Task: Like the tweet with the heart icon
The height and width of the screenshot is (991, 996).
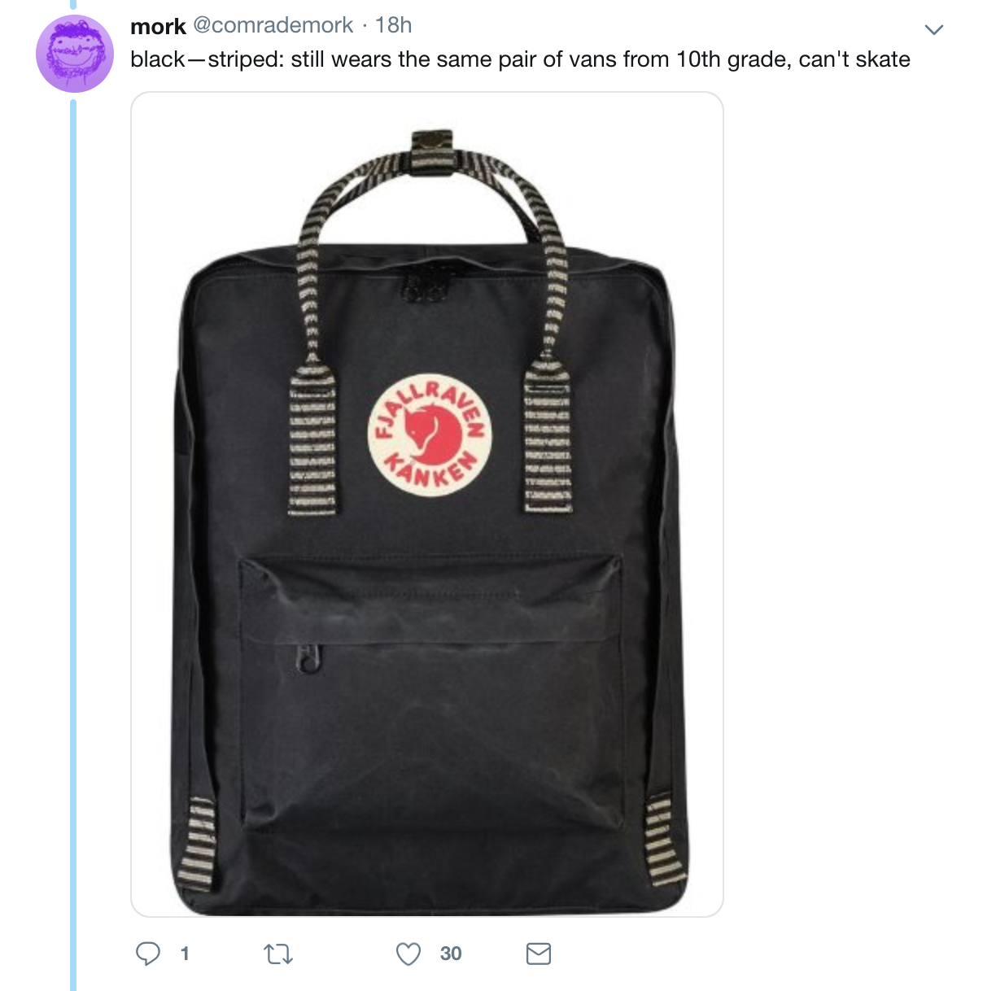Action: [408, 954]
